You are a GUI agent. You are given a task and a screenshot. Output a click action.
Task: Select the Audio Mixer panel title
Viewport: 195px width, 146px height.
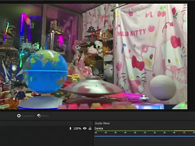102,123
